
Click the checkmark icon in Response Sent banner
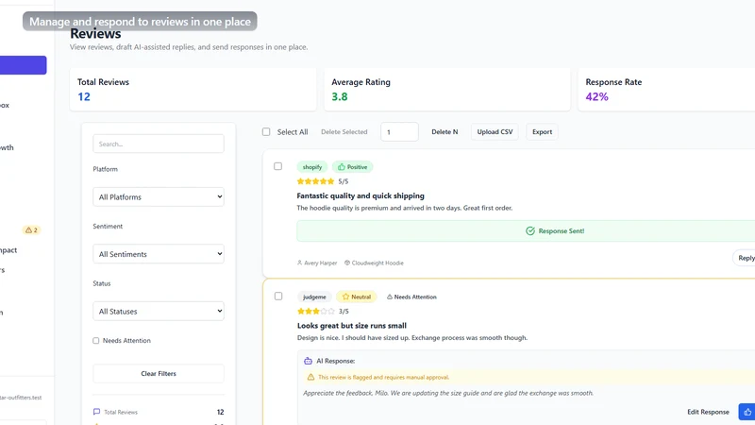[530, 231]
